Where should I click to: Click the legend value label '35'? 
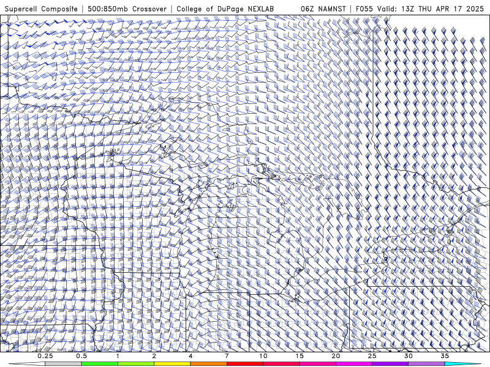pyautogui.click(x=445, y=356)
